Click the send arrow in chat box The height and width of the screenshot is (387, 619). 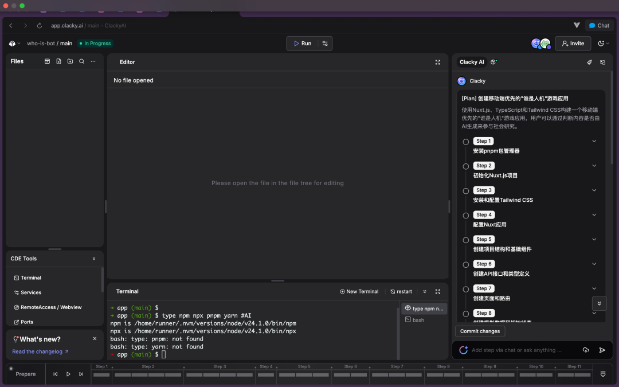click(602, 350)
